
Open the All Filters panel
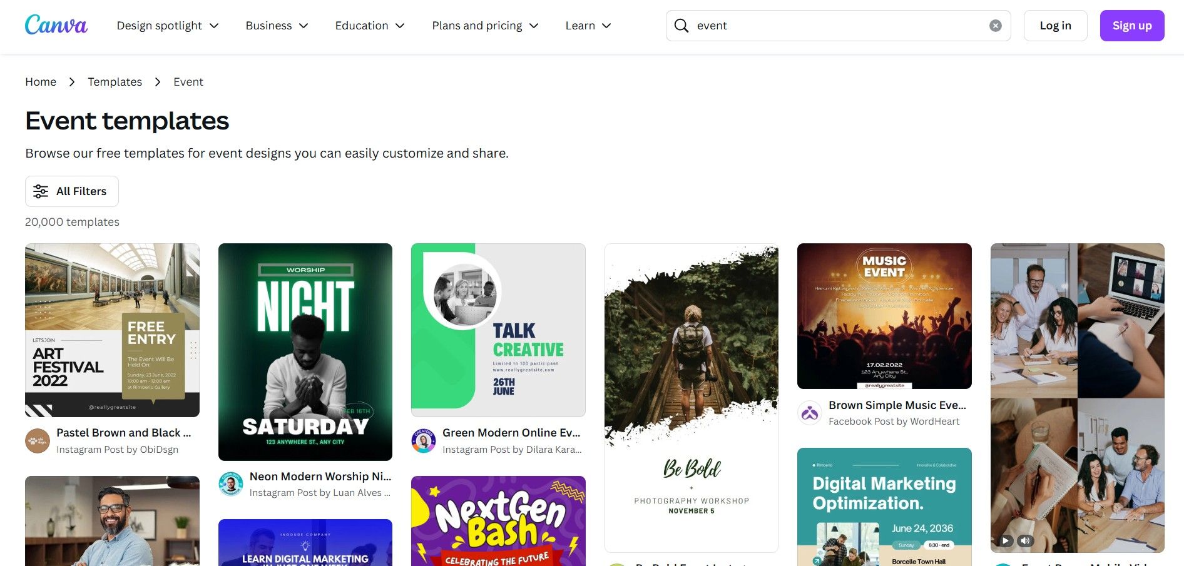[x=72, y=191]
